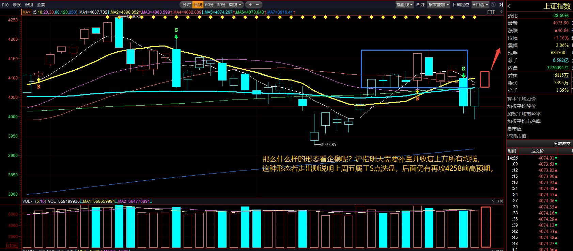Image resolution: width=573 pixels, height=251 pixels.
Task: Select the 最新 latest price row
Action: [540, 23]
